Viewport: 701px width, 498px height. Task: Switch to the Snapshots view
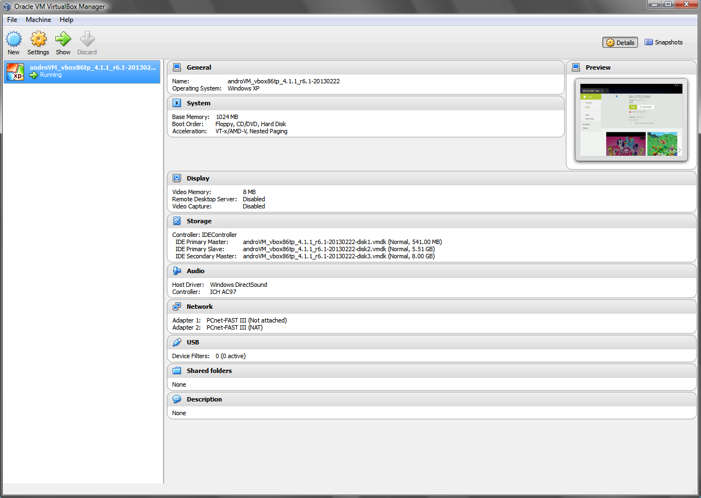pyautogui.click(x=663, y=42)
